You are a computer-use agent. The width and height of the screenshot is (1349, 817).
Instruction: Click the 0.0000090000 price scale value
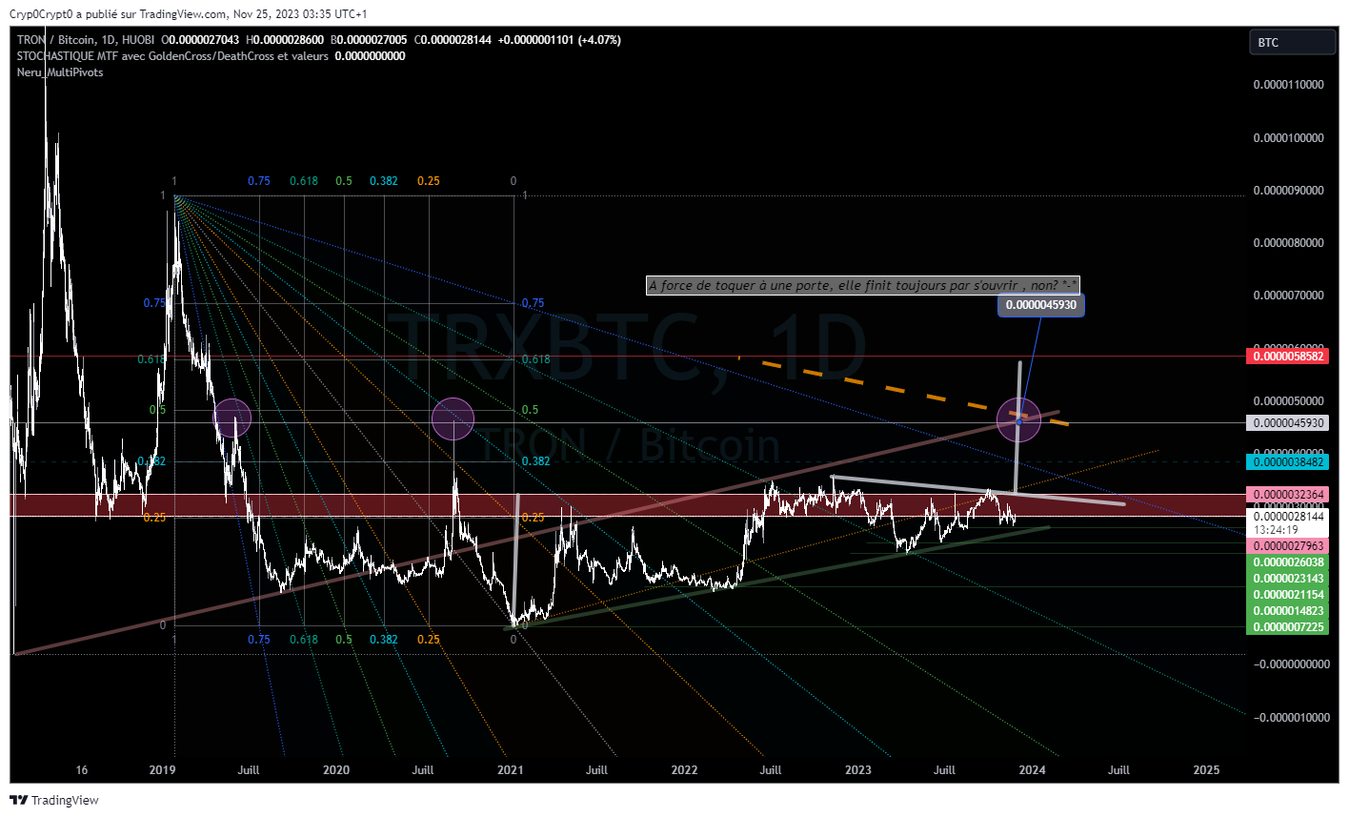coord(1288,190)
